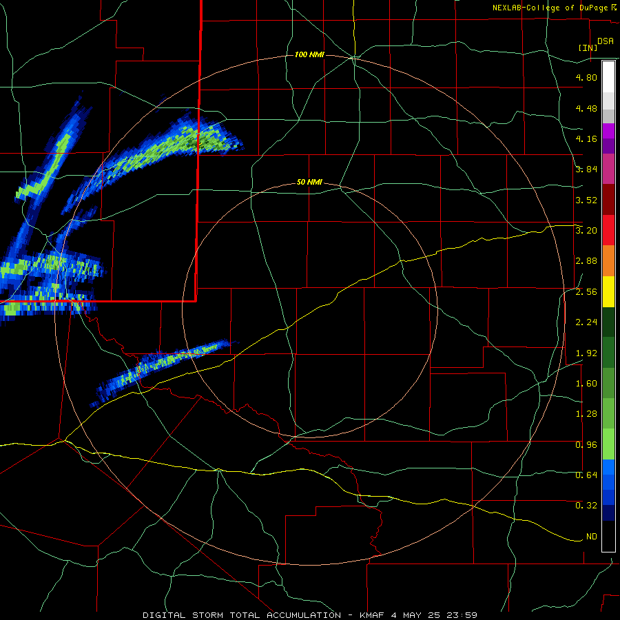Click the '4 MAY 25 23:59' timestamp
The width and height of the screenshot is (620, 620).
[x=434, y=615]
